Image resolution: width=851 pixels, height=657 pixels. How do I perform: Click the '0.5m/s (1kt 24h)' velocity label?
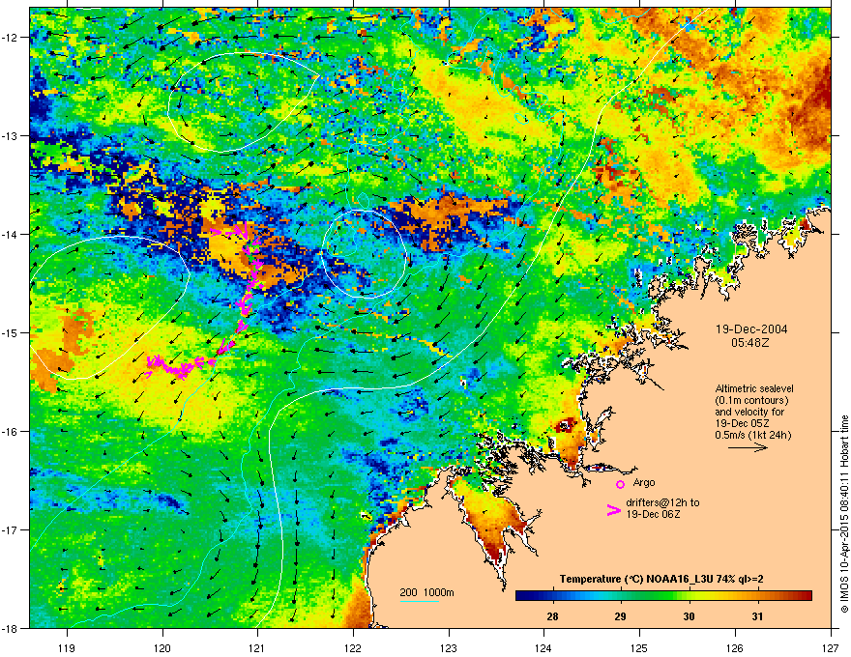pyautogui.click(x=752, y=435)
